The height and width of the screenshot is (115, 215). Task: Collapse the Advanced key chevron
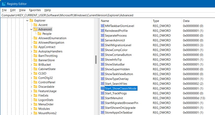coord(31,29)
